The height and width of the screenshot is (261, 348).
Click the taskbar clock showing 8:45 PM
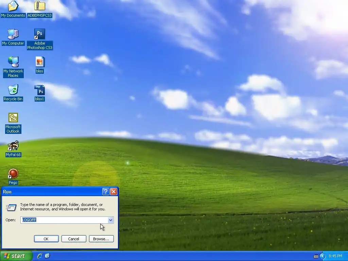[x=335, y=256]
